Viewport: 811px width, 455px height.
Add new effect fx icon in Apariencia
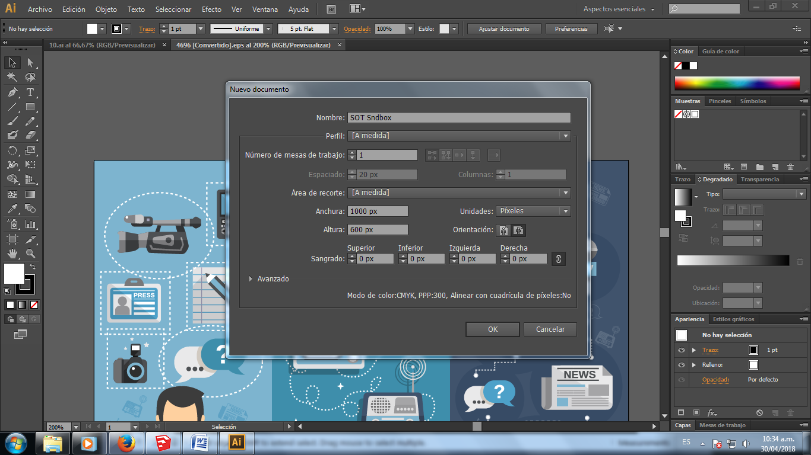coord(712,413)
